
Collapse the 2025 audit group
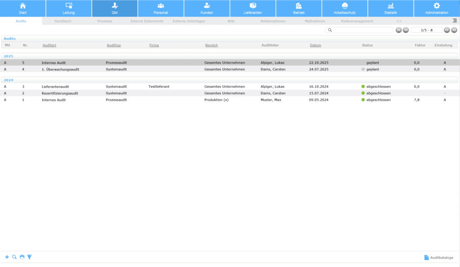click(9, 56)
